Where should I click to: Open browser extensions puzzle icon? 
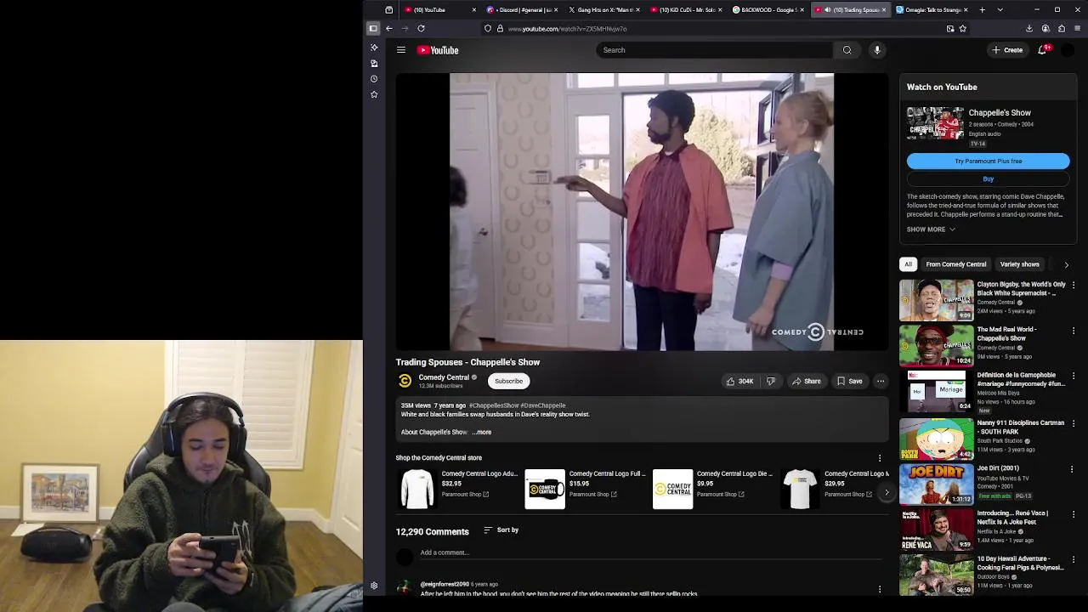coord(1061,28)
